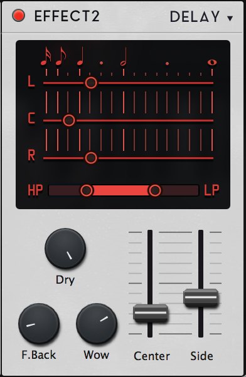Select the whole note icon
The width and height of the screenshot is (246, 377).
click(x=212, y=63)
